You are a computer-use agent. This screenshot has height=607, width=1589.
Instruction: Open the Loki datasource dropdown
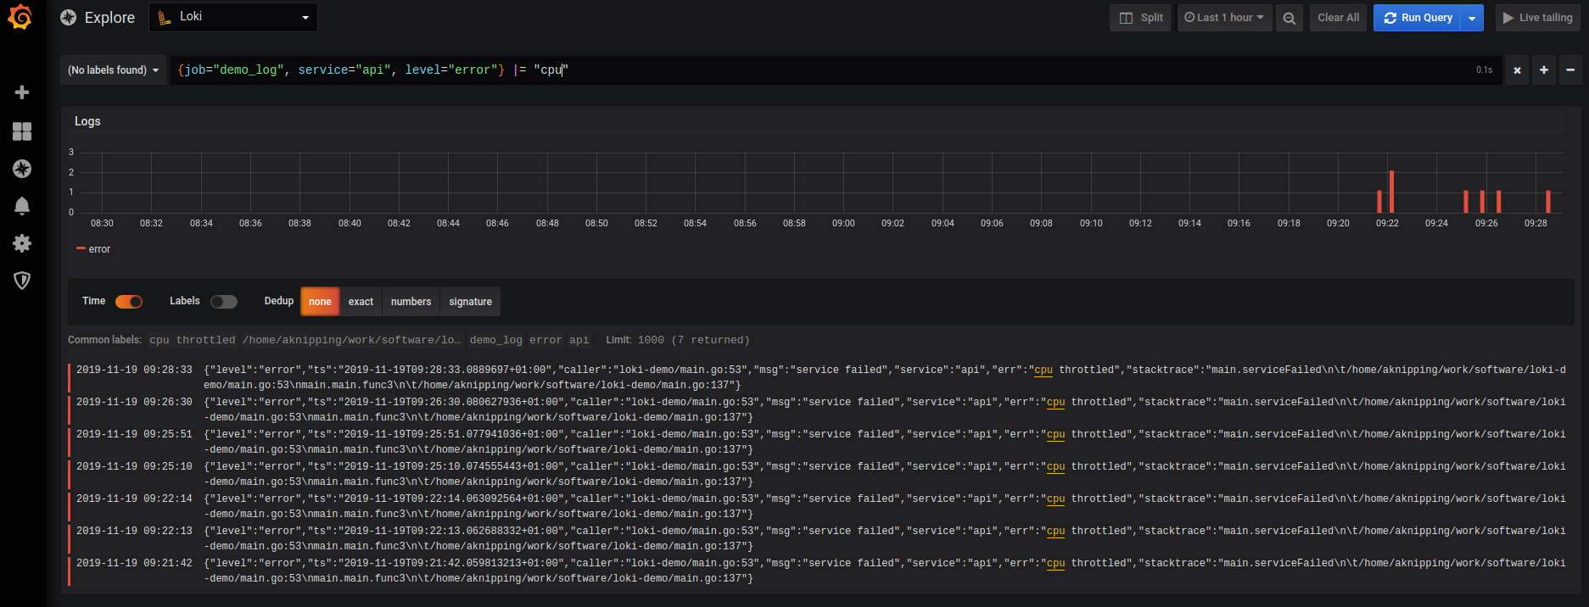233,17
